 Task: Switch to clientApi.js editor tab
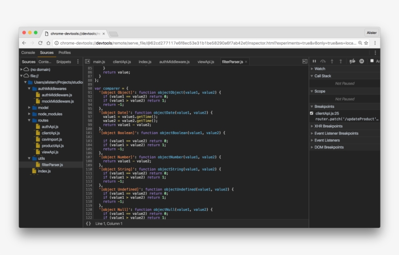click(122, 62)
